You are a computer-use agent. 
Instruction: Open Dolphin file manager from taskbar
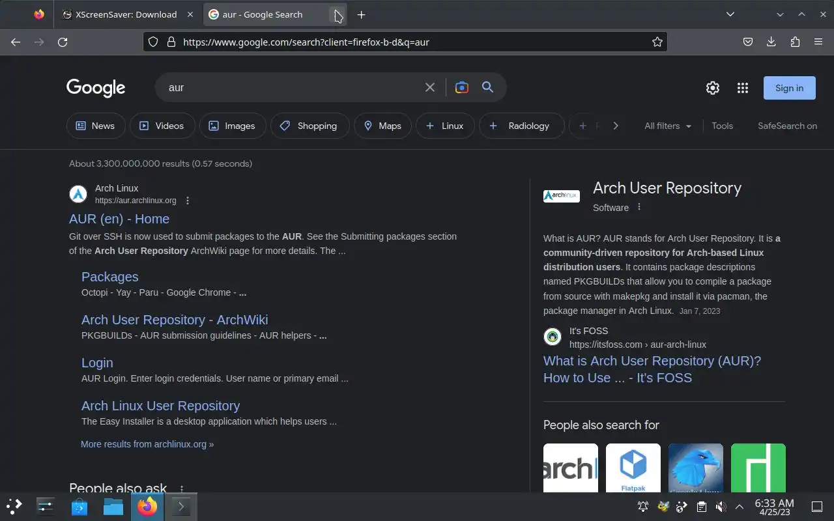click(x=113, y=506)
